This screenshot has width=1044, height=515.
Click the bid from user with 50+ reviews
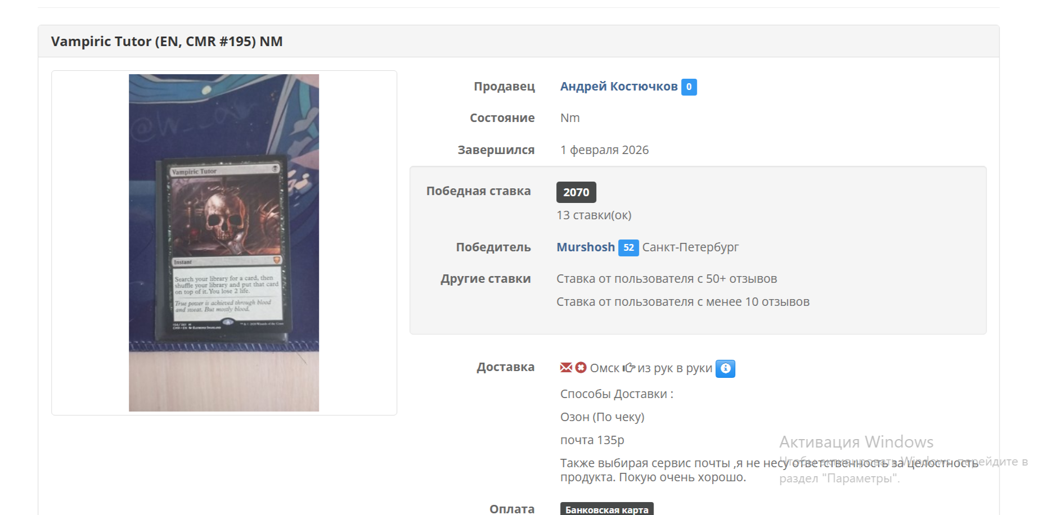coord(667,279)
